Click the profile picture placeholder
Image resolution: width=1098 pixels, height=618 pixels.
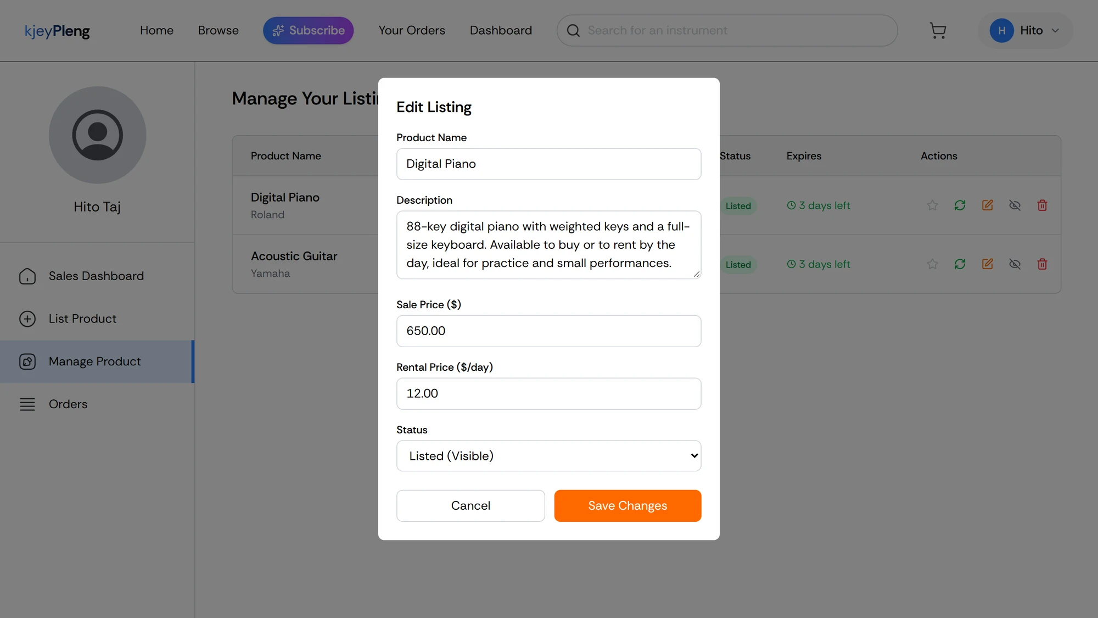(x=97, y=135)
